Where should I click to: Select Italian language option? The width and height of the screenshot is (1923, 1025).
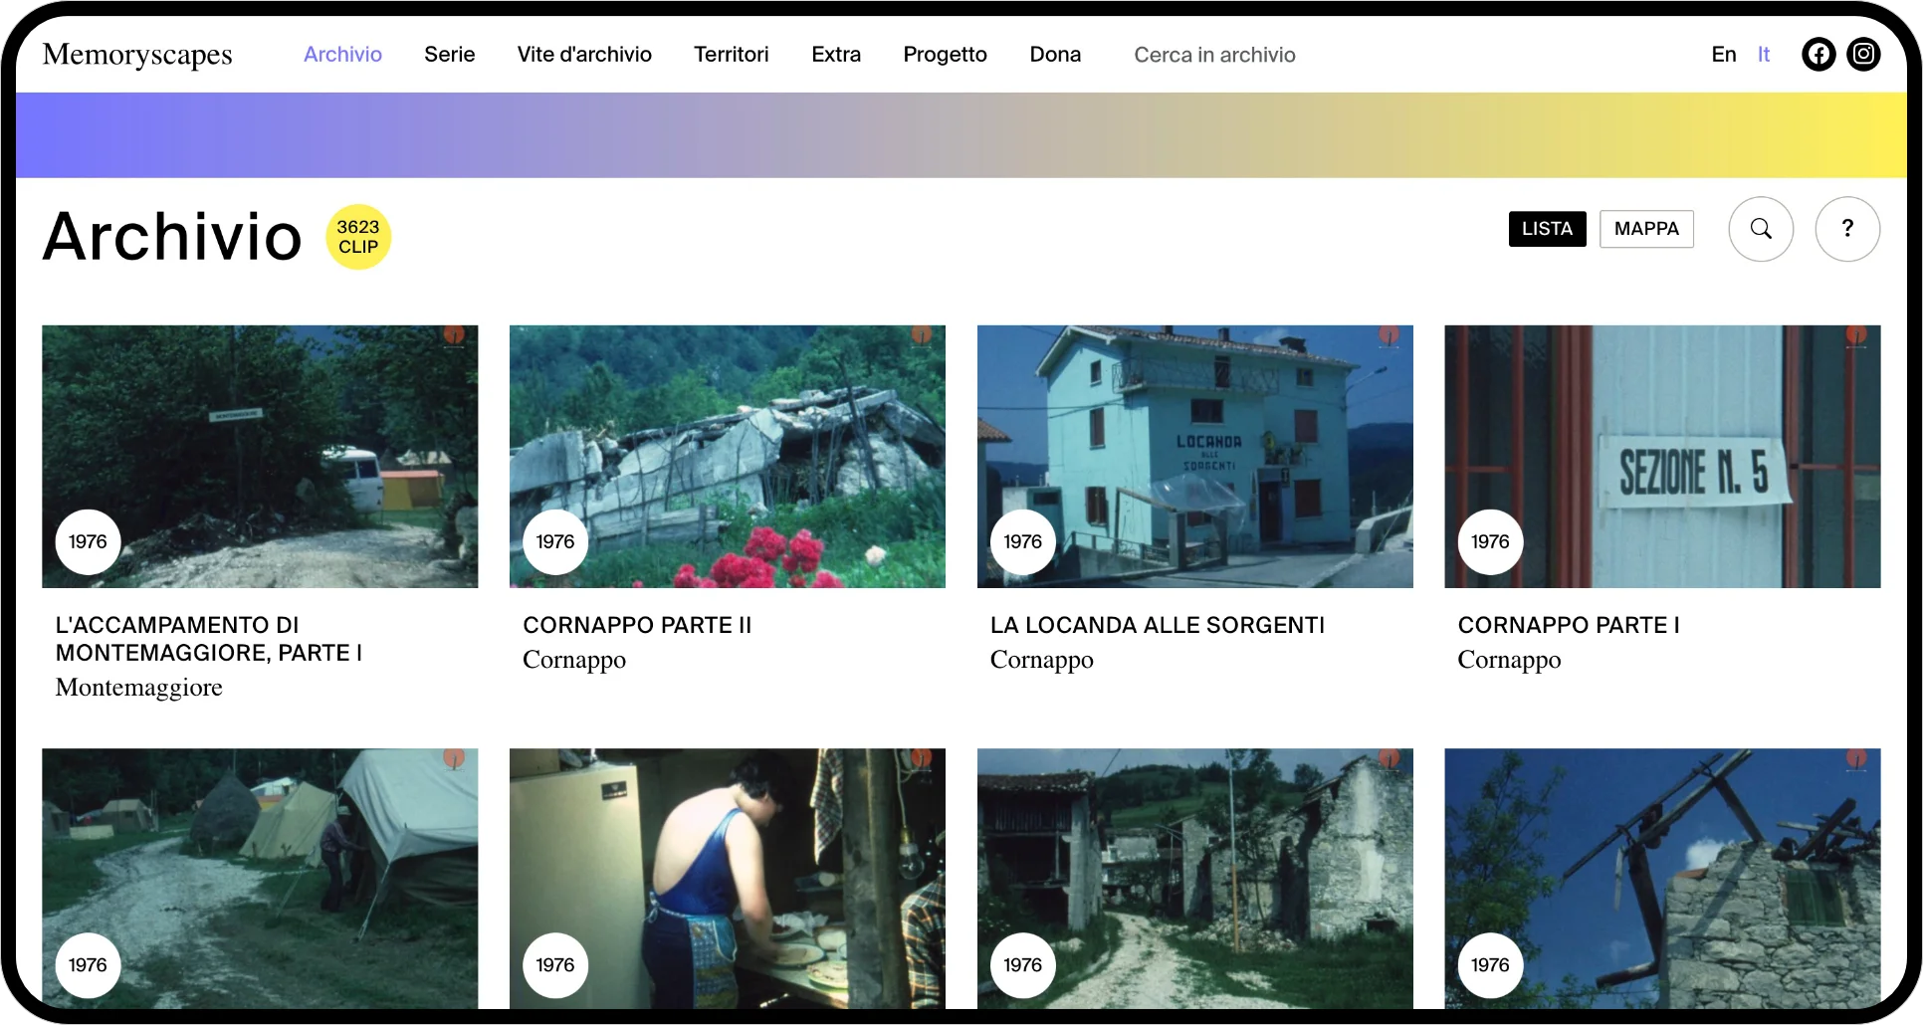[1763, 55]
